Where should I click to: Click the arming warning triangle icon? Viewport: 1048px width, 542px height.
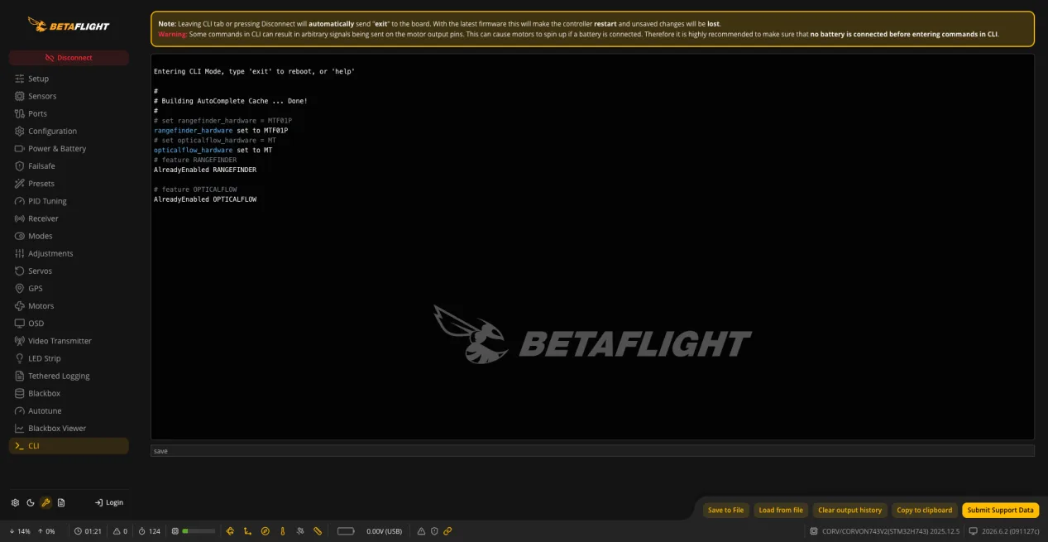(x=421, y=530)
